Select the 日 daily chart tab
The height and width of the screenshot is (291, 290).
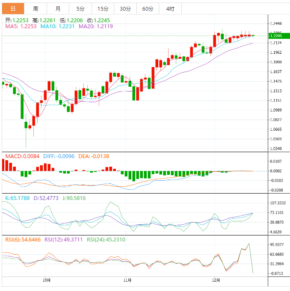click(x=13, y=9)
